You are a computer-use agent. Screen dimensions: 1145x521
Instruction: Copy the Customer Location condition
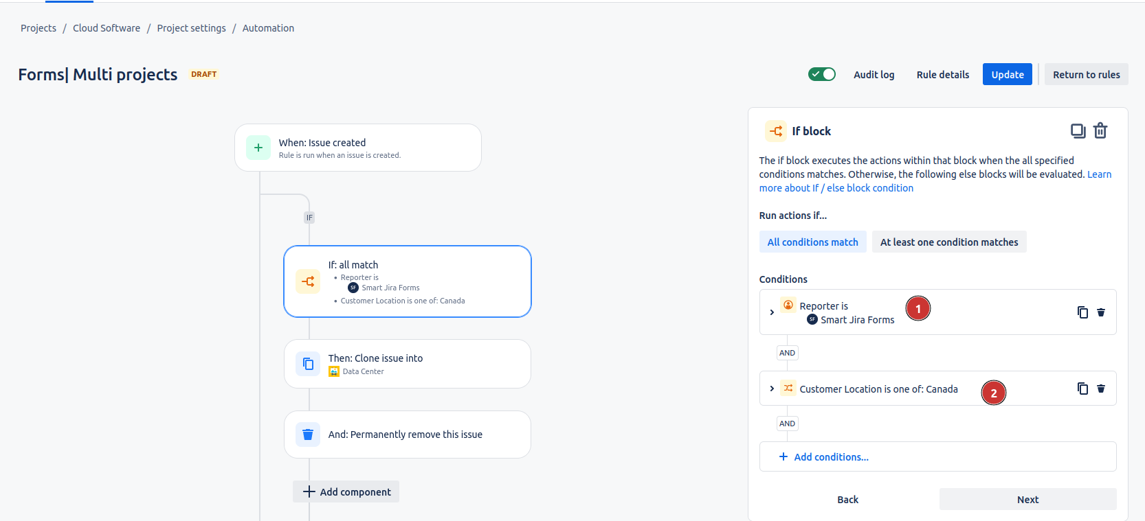(x=1082, y=389)
